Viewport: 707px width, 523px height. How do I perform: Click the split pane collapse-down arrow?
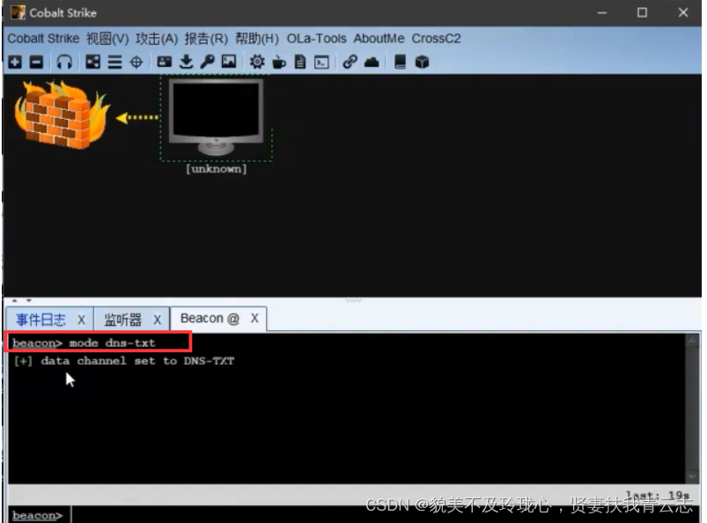[x=28, y=300]
